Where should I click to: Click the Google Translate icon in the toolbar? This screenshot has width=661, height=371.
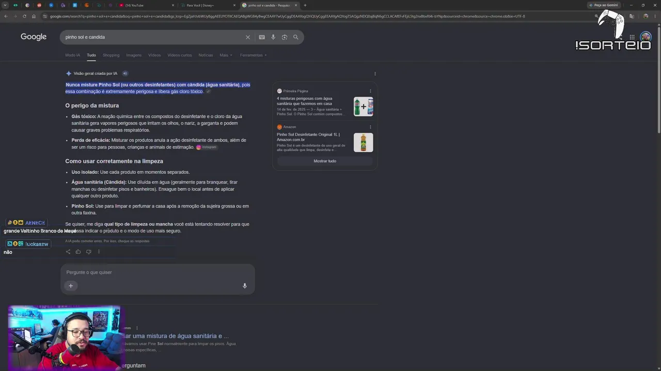[632, 16]
